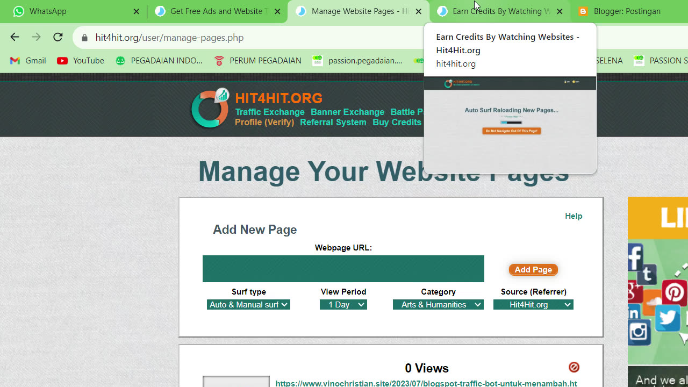Image resolution: width=688 pixels, height=387 pixels.
Task: Close the Earn Credits By Watching tab
Action: 560,11
